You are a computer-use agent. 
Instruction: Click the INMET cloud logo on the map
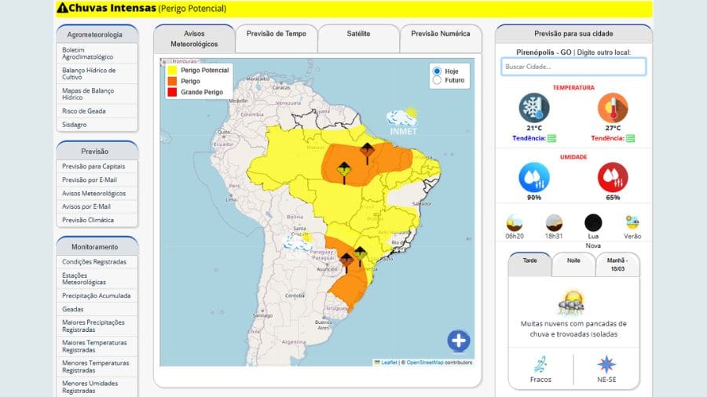(x=403, y=122)
